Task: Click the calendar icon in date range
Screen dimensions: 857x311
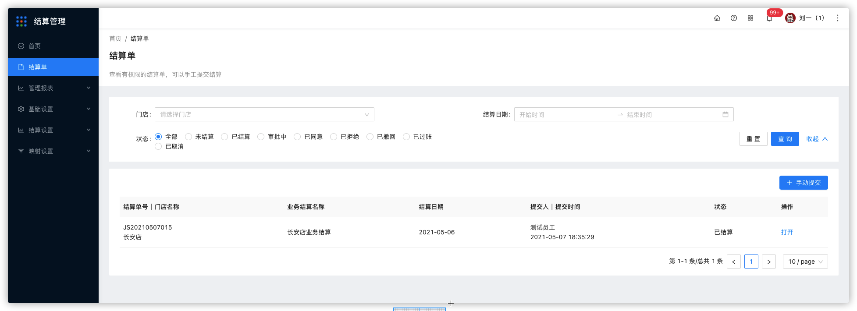Action: [725, 114]
